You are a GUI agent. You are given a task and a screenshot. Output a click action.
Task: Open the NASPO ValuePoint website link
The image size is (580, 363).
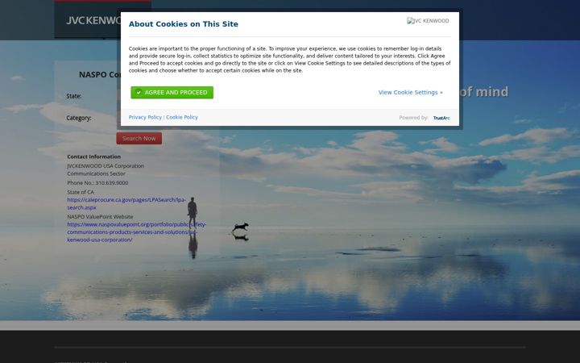(136, 232)
